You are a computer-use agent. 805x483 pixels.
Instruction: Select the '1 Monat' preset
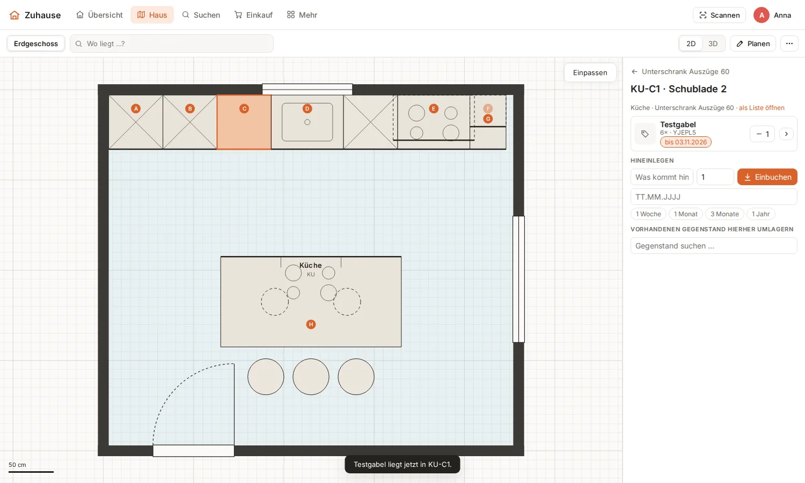click(686, 214)
